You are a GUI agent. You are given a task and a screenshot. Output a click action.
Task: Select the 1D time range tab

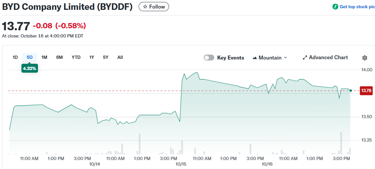pyautogui.click(x=15, y=57)
